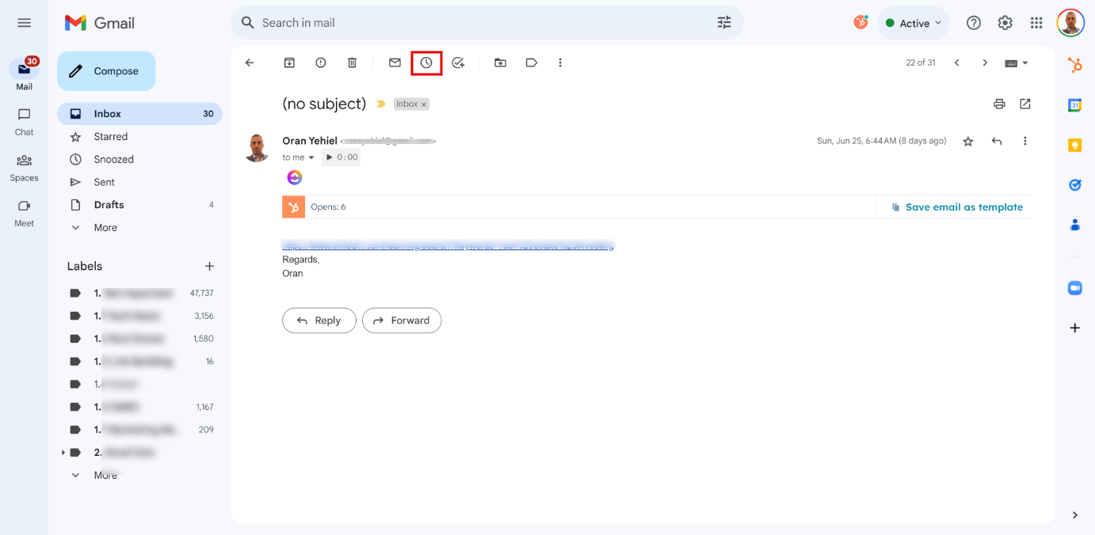
Task: Show the newer email arrow
Action: click(956, 63)
